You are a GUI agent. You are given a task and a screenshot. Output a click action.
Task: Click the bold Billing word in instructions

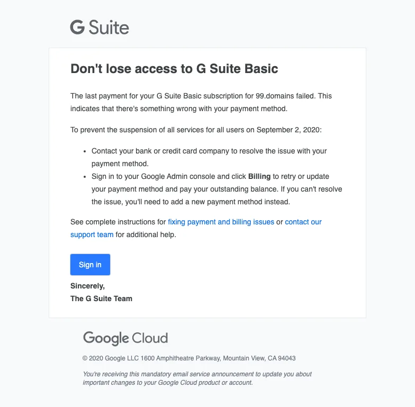click(x=259, y=177)
